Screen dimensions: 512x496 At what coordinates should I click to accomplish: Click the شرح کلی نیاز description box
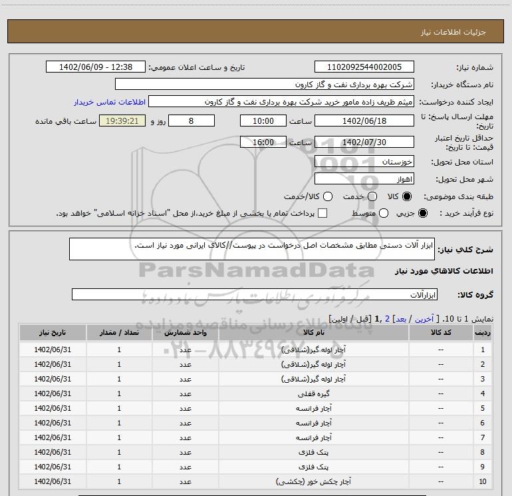point(252,249)
